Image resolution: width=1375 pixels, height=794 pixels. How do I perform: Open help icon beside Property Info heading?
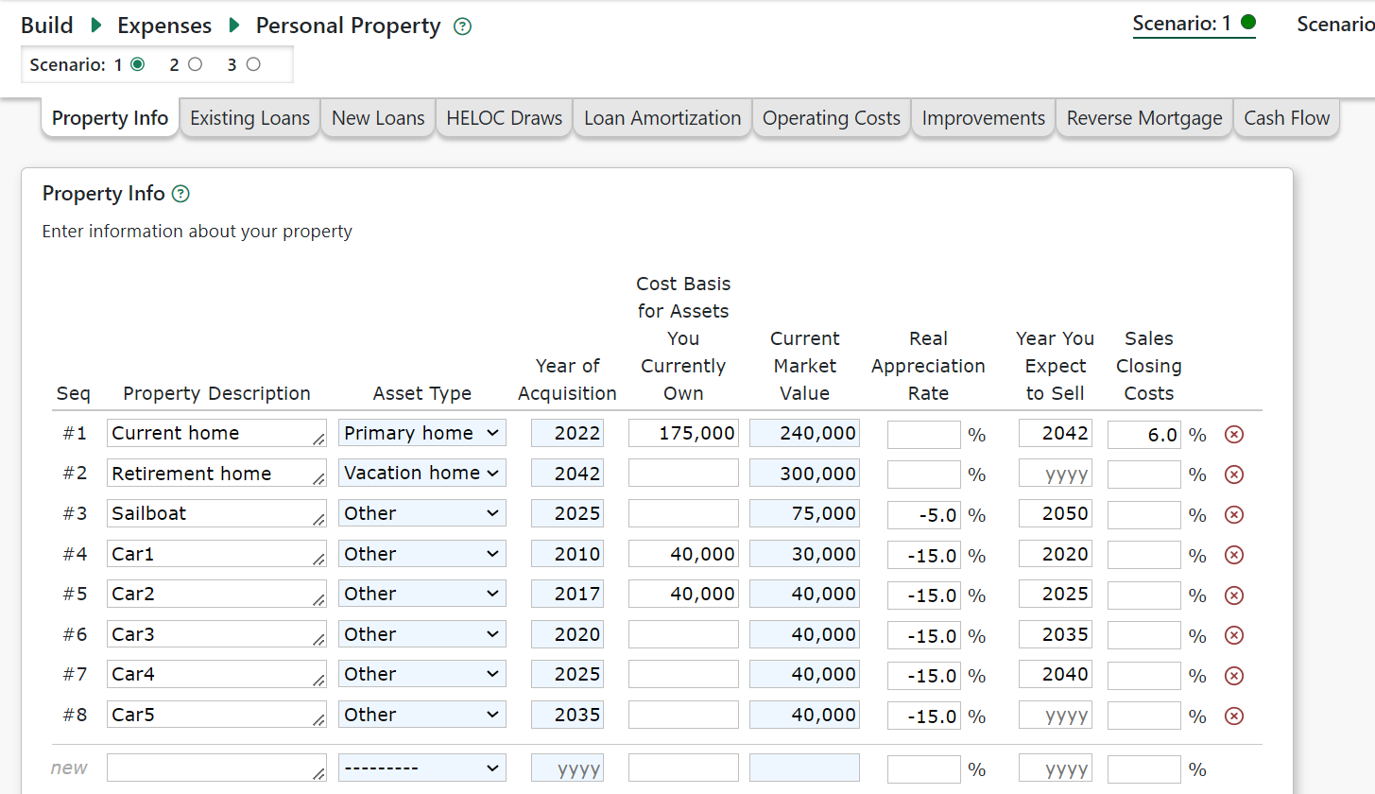181,194
